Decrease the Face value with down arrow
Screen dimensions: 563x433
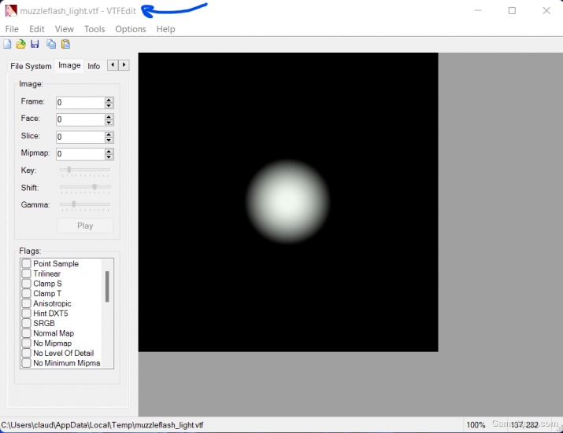109,123
